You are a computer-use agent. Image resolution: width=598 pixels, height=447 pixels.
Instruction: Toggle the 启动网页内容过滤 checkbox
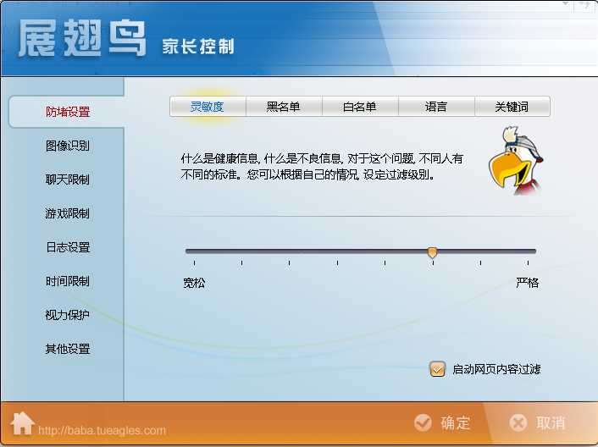438,369
